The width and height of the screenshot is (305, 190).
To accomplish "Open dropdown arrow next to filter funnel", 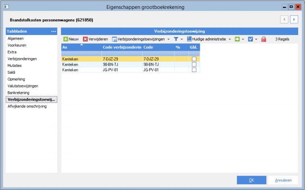I will point(182,39).
